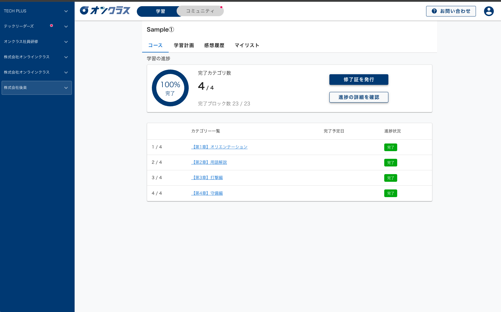Expand the TECH PLUS sidebar chevron

tap(66, 11)
